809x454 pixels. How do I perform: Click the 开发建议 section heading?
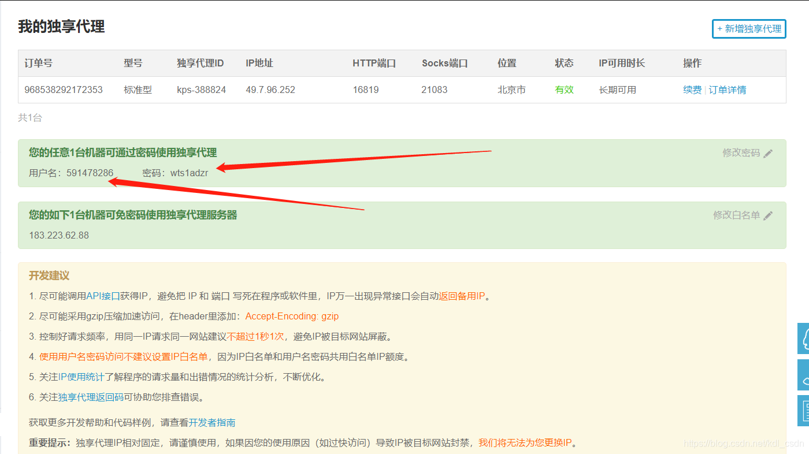click(49, 276)
